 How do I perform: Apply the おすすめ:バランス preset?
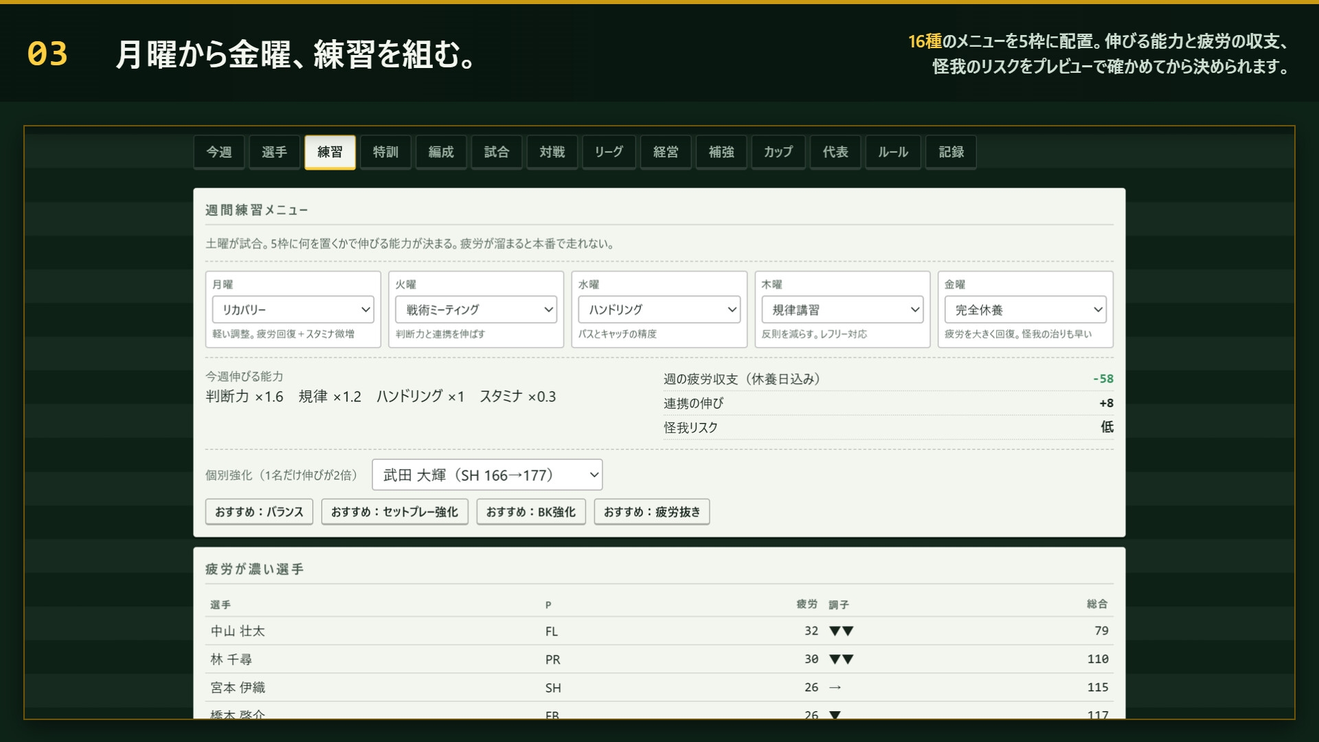click(259, 512)
